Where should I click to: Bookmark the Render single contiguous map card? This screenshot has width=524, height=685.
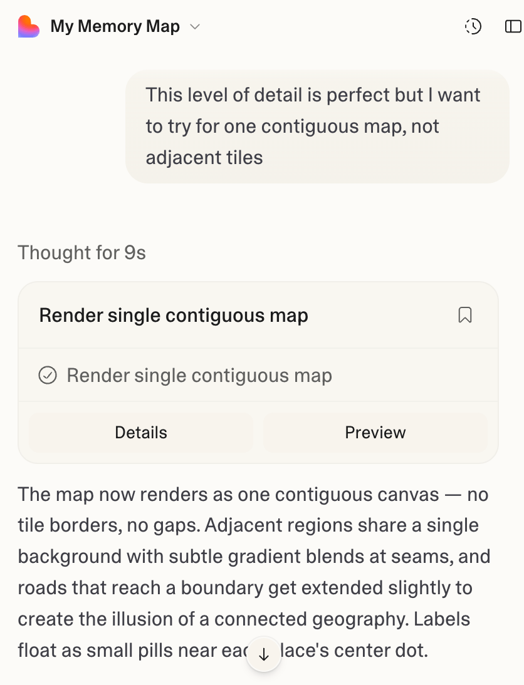[464, 315]
